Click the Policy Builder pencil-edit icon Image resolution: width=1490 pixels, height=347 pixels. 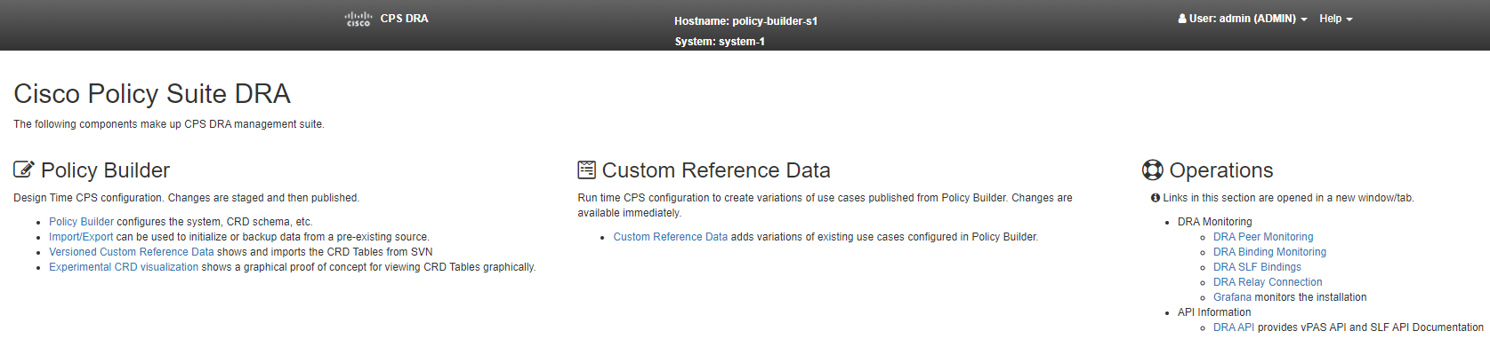point(24,170)
